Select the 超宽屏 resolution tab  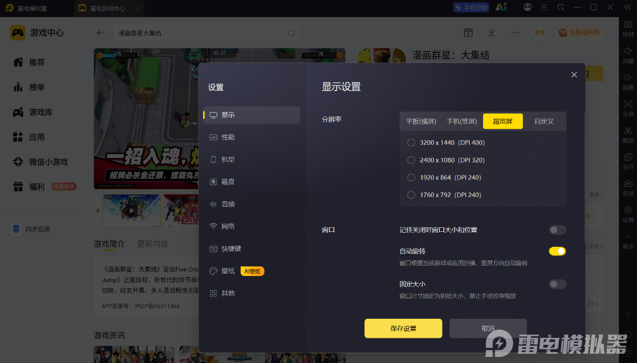pos(503,121)
